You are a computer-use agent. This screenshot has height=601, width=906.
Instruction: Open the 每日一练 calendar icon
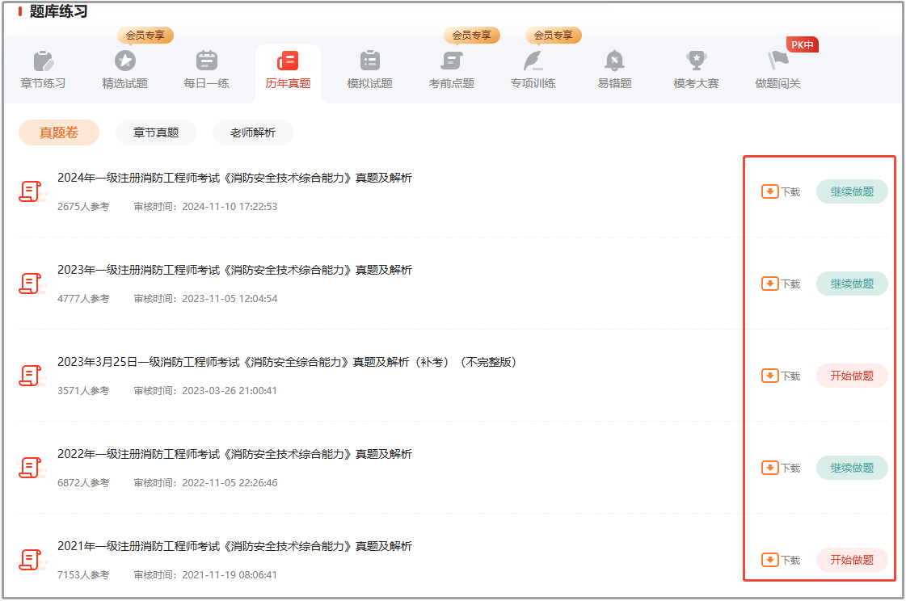point(207,61)
